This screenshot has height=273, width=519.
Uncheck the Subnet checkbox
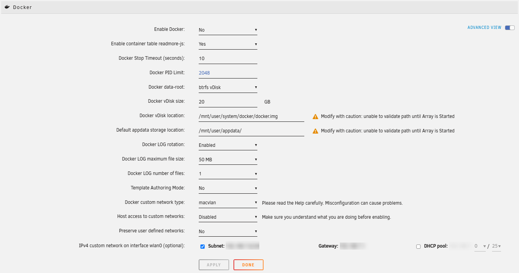[203, 246]
